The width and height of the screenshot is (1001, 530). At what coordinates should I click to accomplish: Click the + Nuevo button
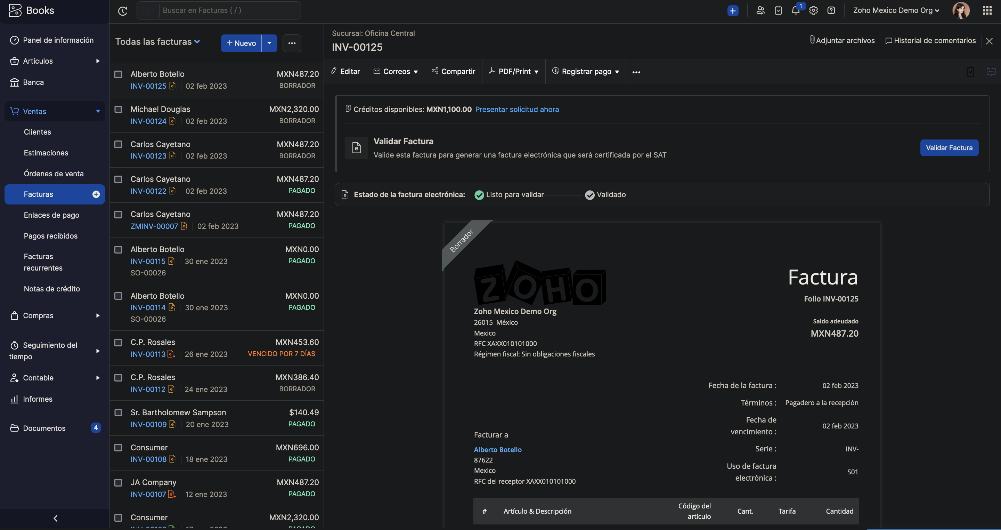[x=241, y=43]
